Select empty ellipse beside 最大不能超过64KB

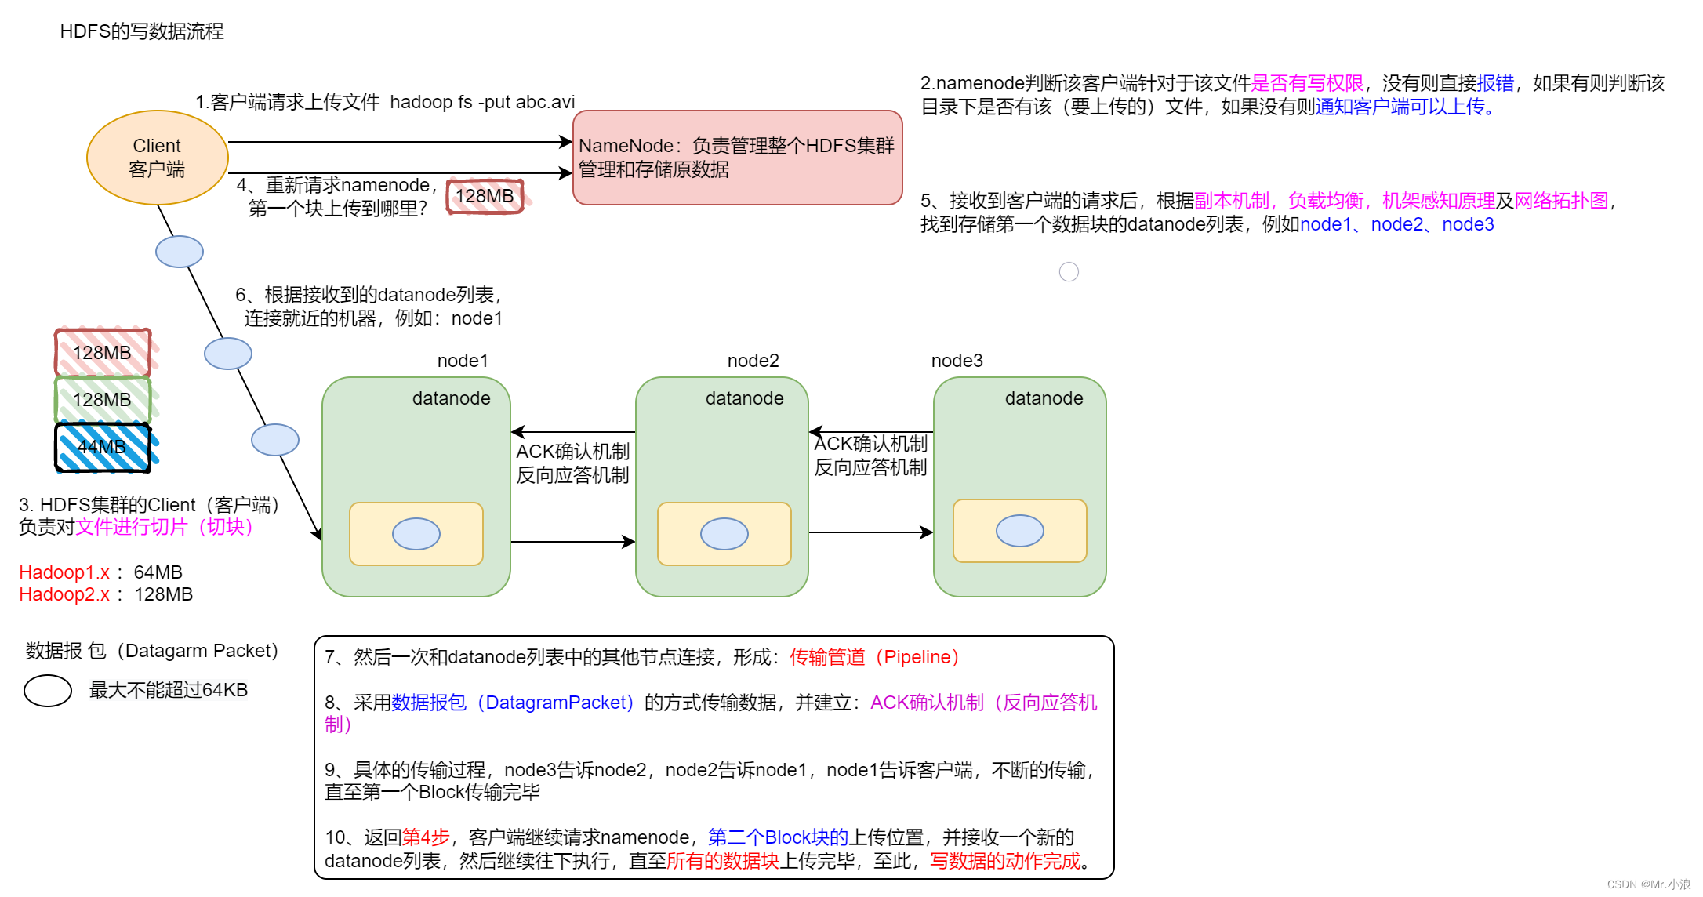coord(47,691)
